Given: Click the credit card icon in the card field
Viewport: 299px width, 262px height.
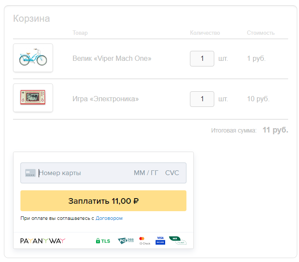Looking at the screenshot, I should [30, 173].
